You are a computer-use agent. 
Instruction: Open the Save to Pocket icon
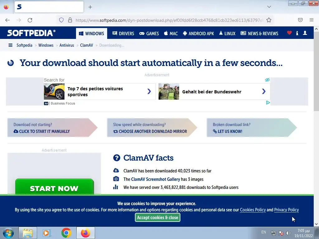(300, 20)
